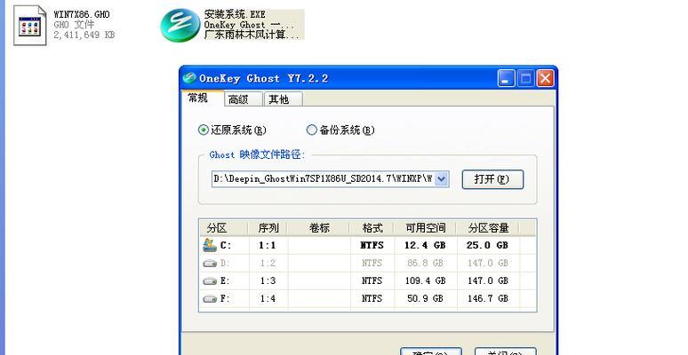Click the OneKey Ghost title bar logo
This screenshot has width=688, height=355.
[x=189, y=78]
